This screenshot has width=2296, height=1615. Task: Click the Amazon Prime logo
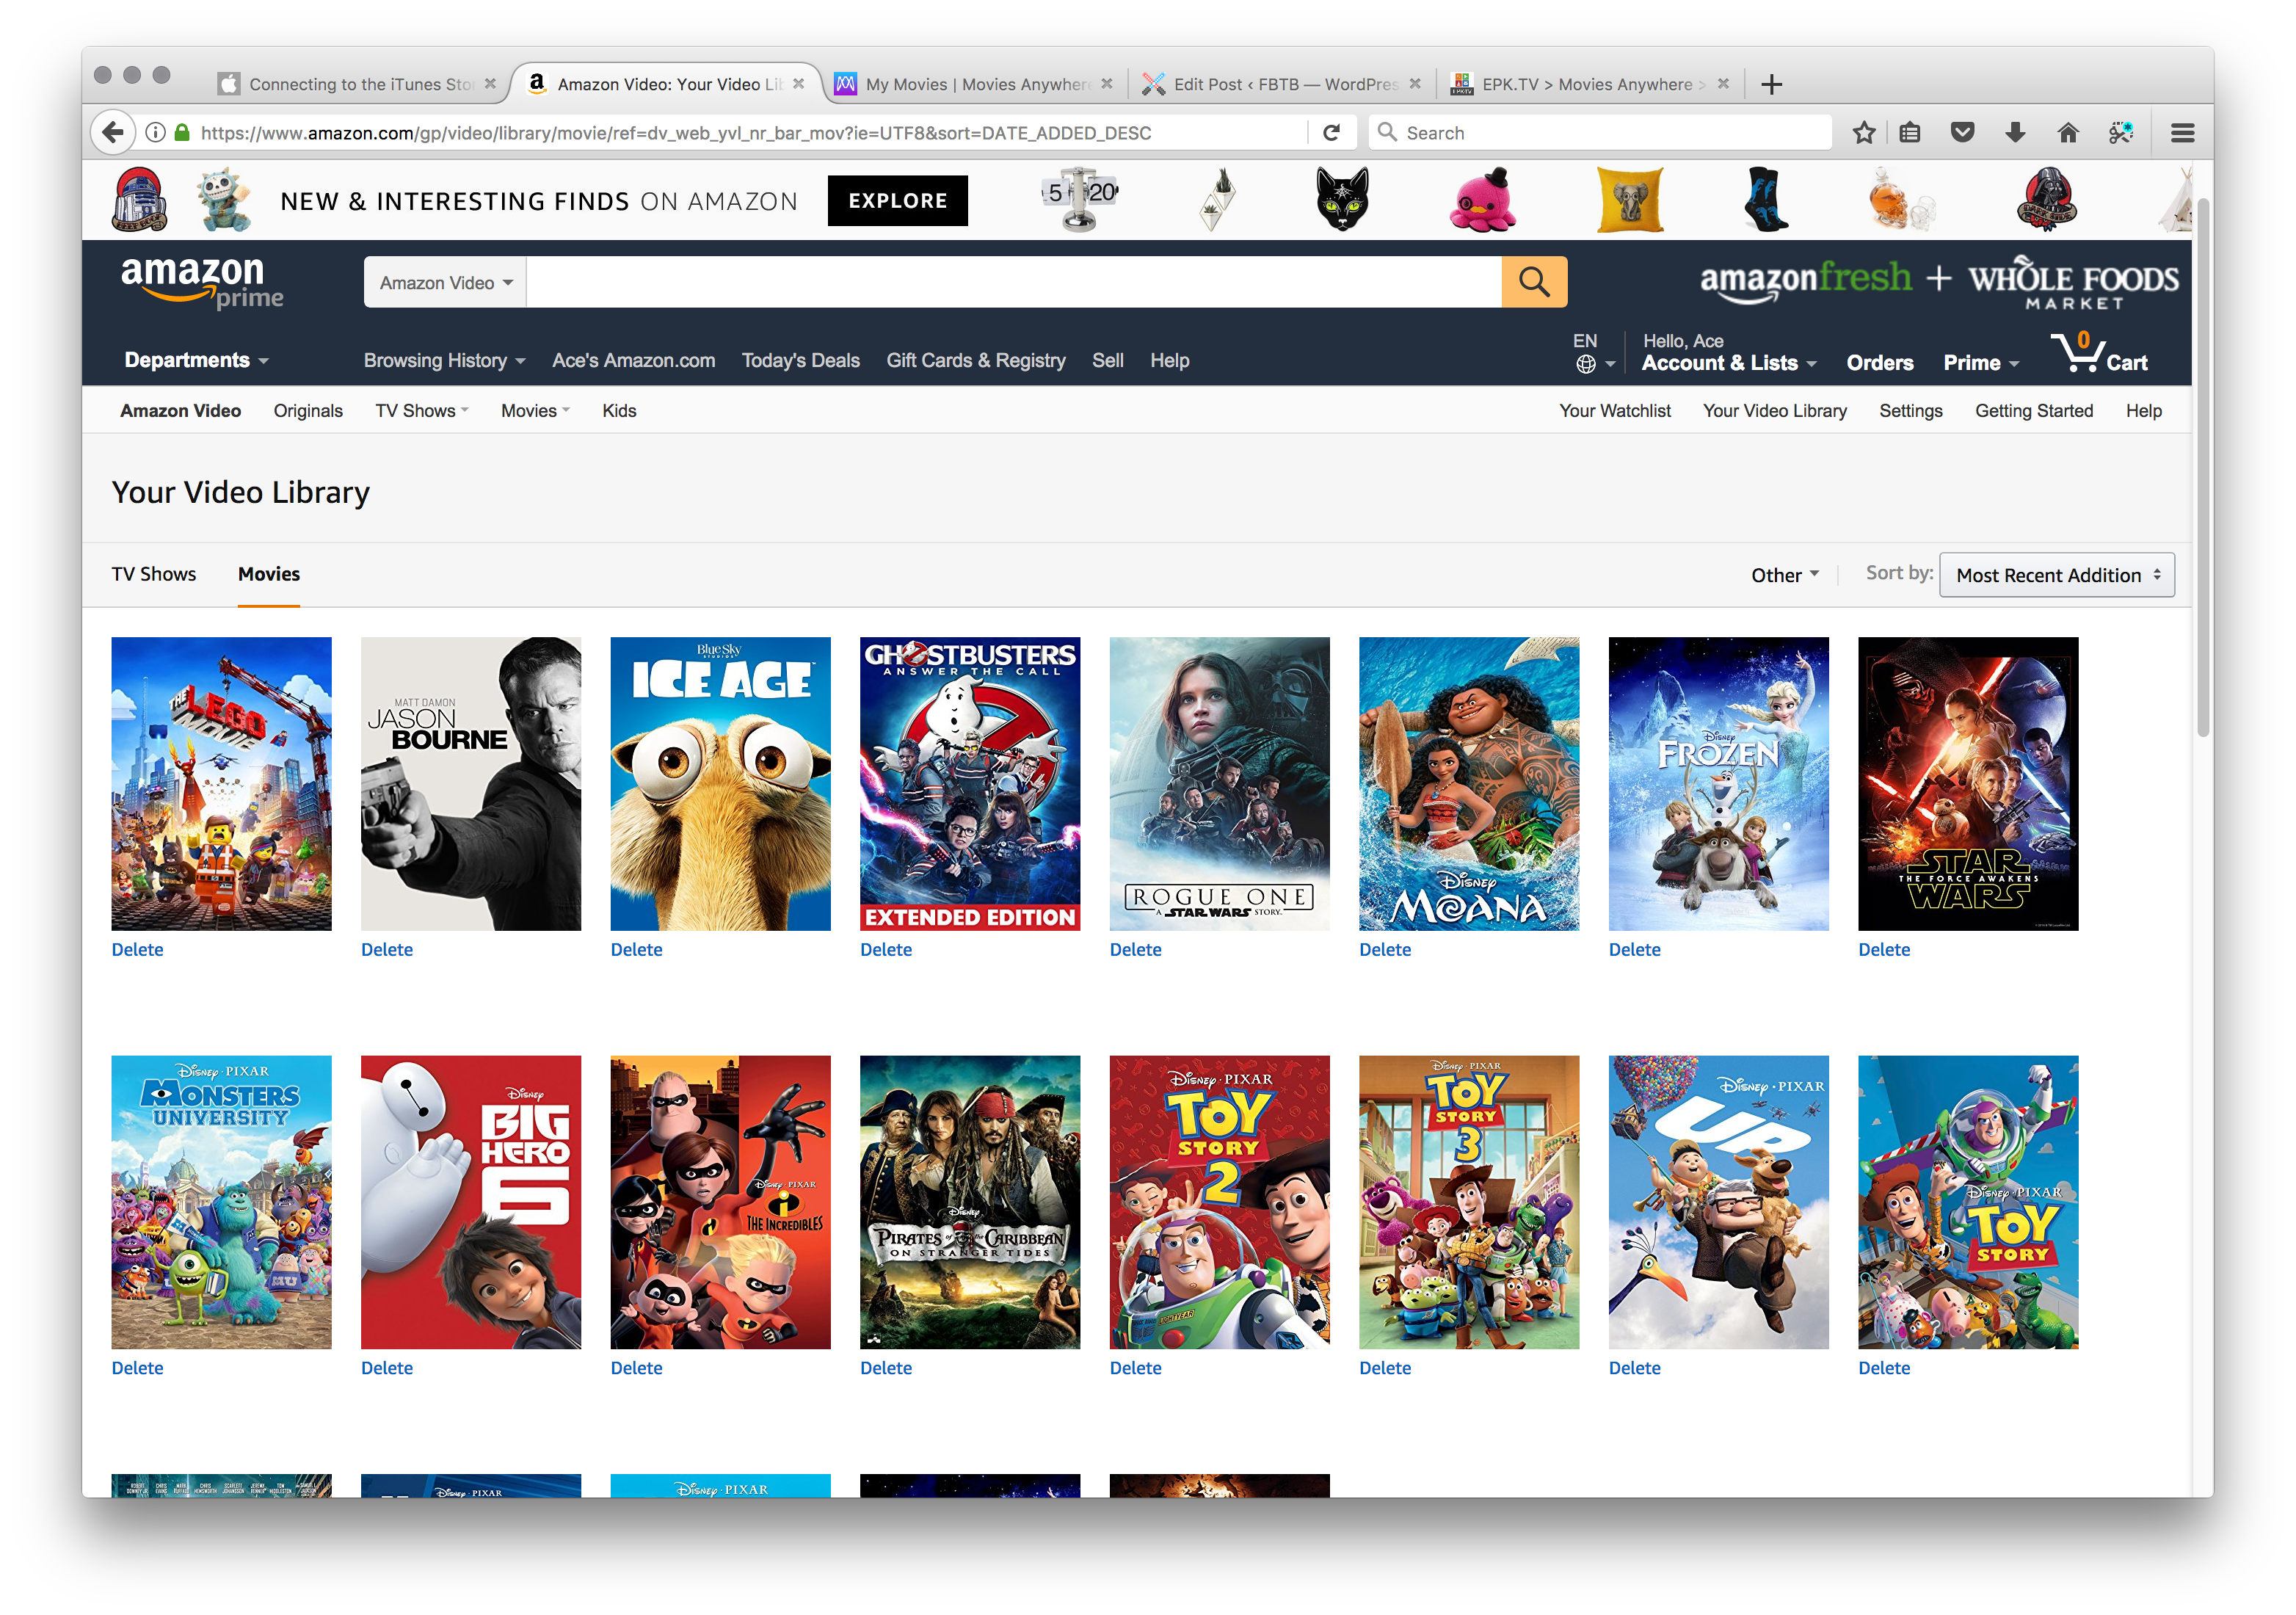pyautogui.click(x=201, y=282)
